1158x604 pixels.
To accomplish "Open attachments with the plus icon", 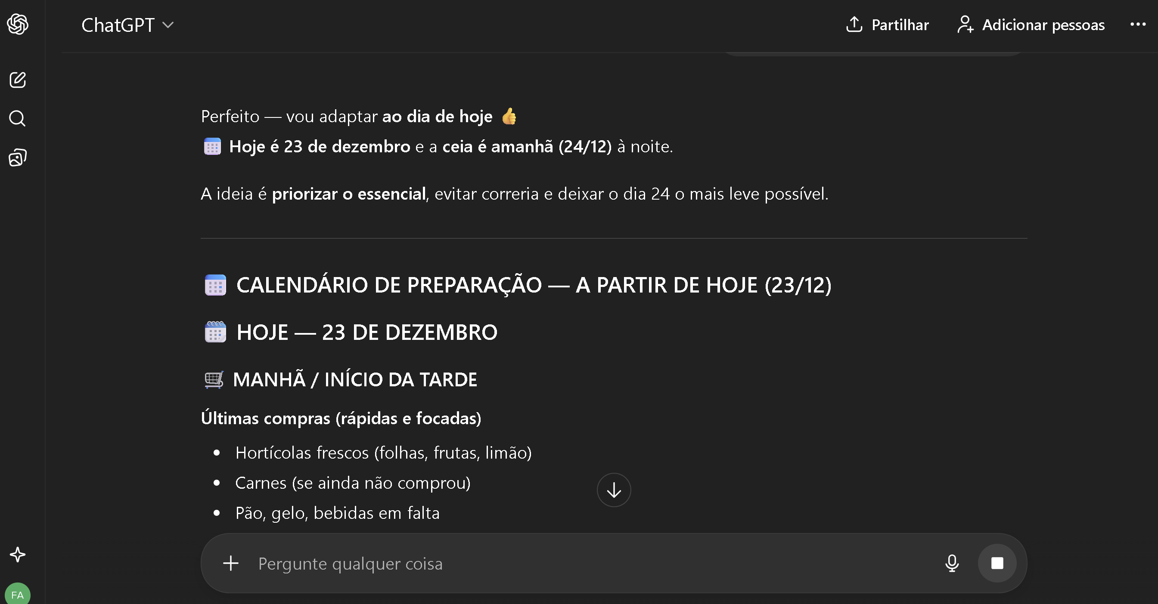I will point(231,563).
